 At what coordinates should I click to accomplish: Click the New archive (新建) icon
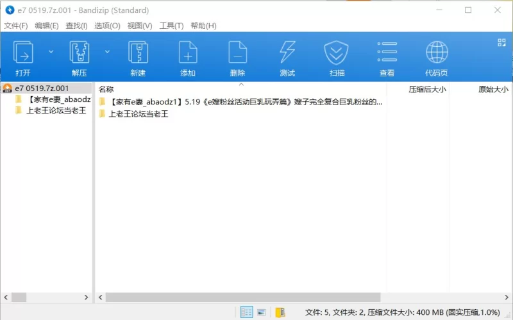138,53
